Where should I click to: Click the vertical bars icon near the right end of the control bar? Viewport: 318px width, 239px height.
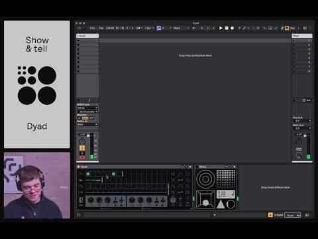pos(305,28)
